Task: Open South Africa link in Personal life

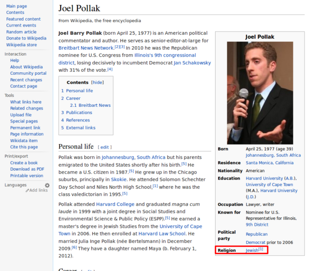Action: (151, 157)
